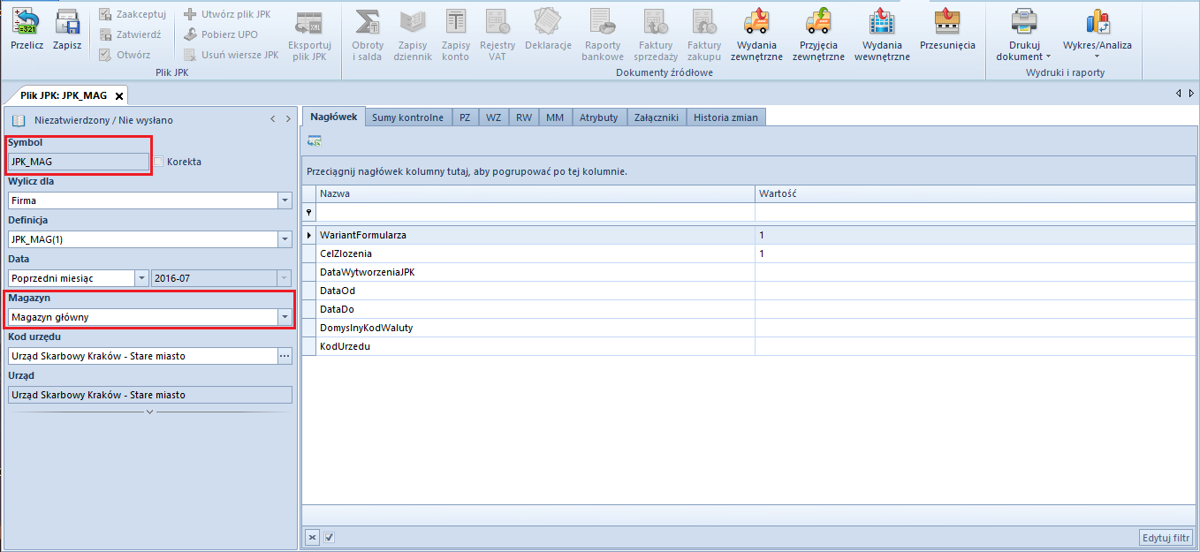This screenshot has width=1200, height=552.
Task: Open Wydania wewnętrzne documents
Action: [x=882, y=35]
